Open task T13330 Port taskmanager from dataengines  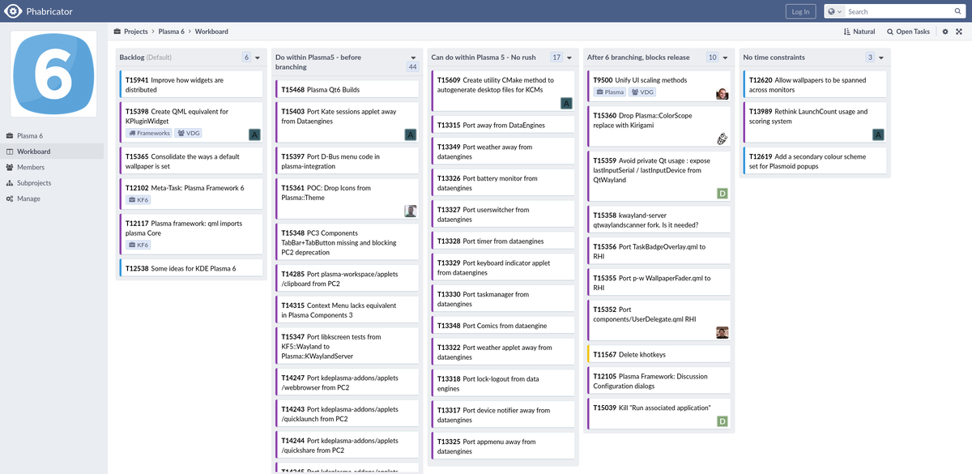click(x=504, y=299)
